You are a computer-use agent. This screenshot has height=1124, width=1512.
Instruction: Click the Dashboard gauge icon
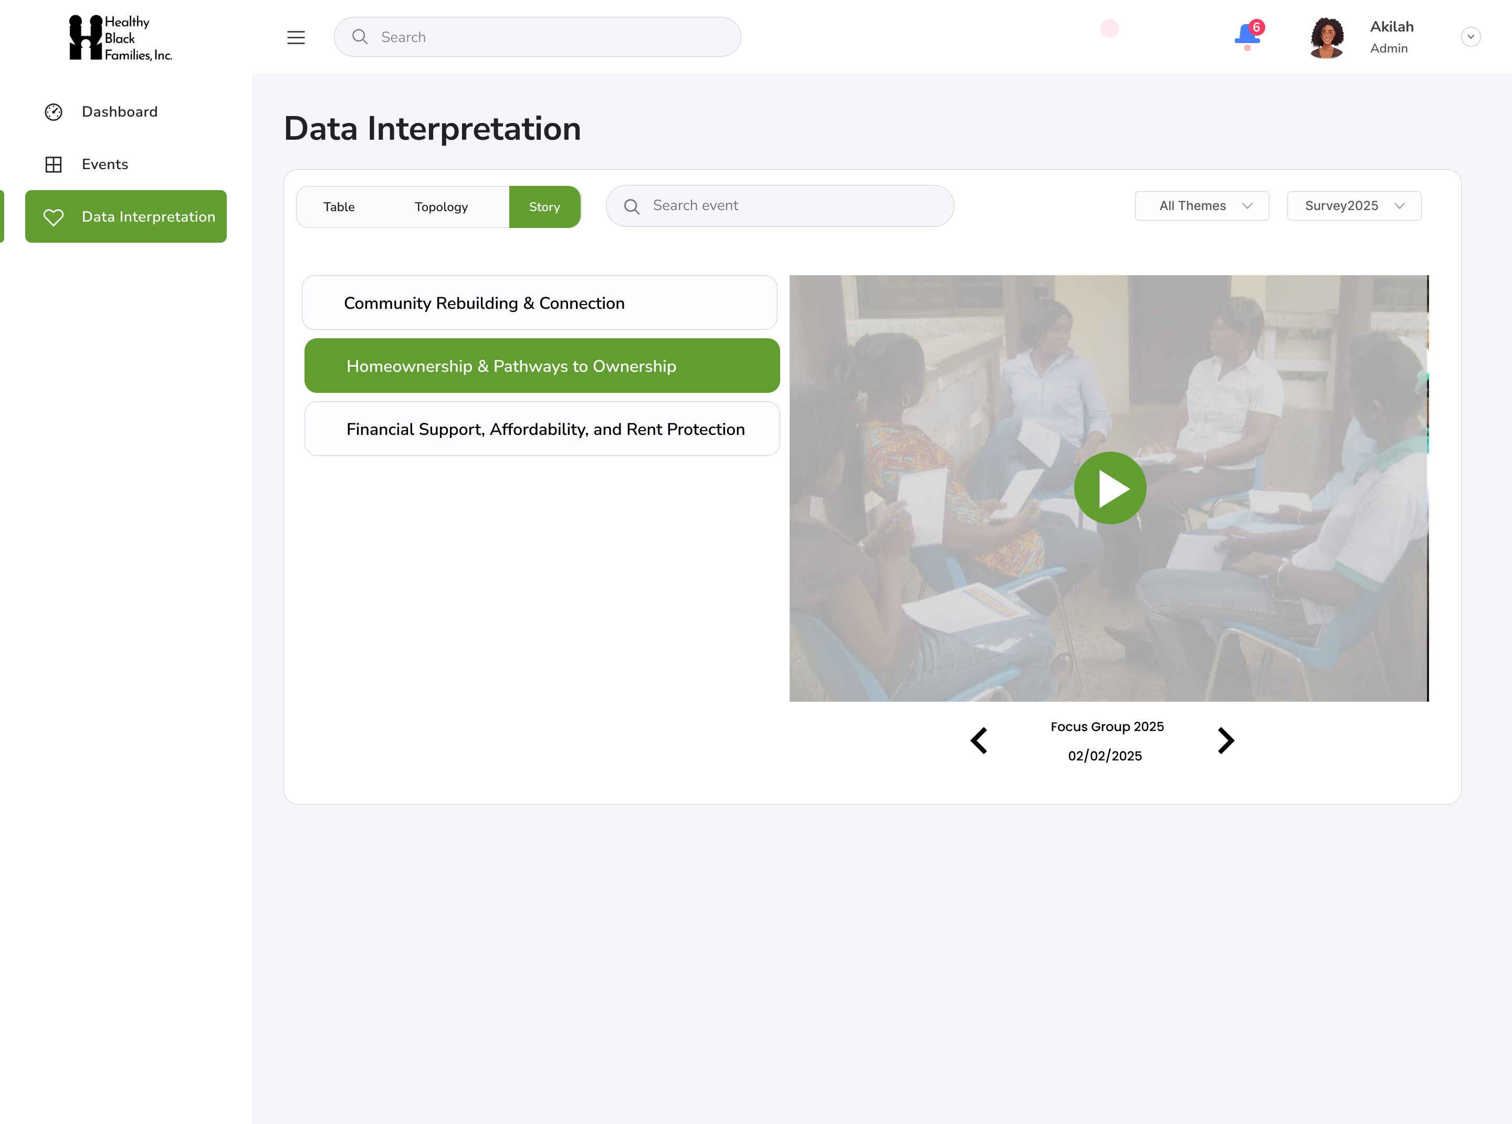pos(54,111)
